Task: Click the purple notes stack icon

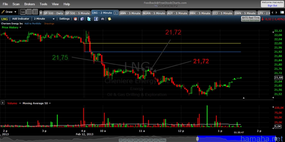Action: (x=82, y=19)
